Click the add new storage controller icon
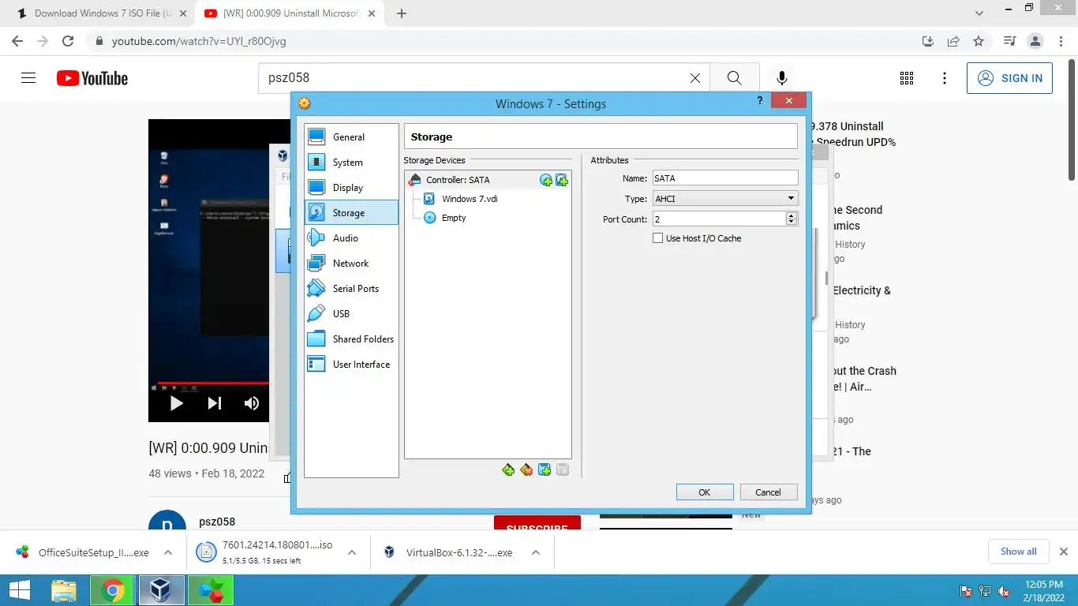The height and width of the screenshot is (606, 1078). 508,470
